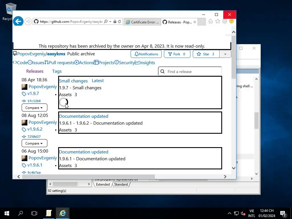Select the Releases sub-tab
Viewport: 292px width, 219px height.
(35, 71)
